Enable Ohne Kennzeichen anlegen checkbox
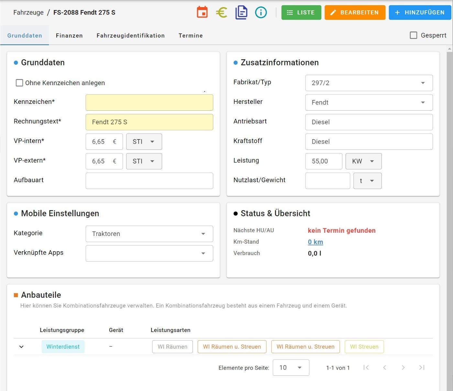Image resolution: width=453 pixels, height=391 pixels. point(19,83)
